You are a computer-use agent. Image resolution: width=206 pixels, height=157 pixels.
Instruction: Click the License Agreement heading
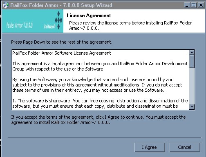(x=89, y=15)
